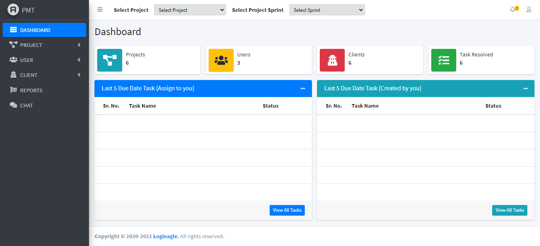
Task: Open the notifications bell icon
Action: [x=513, y=10]
